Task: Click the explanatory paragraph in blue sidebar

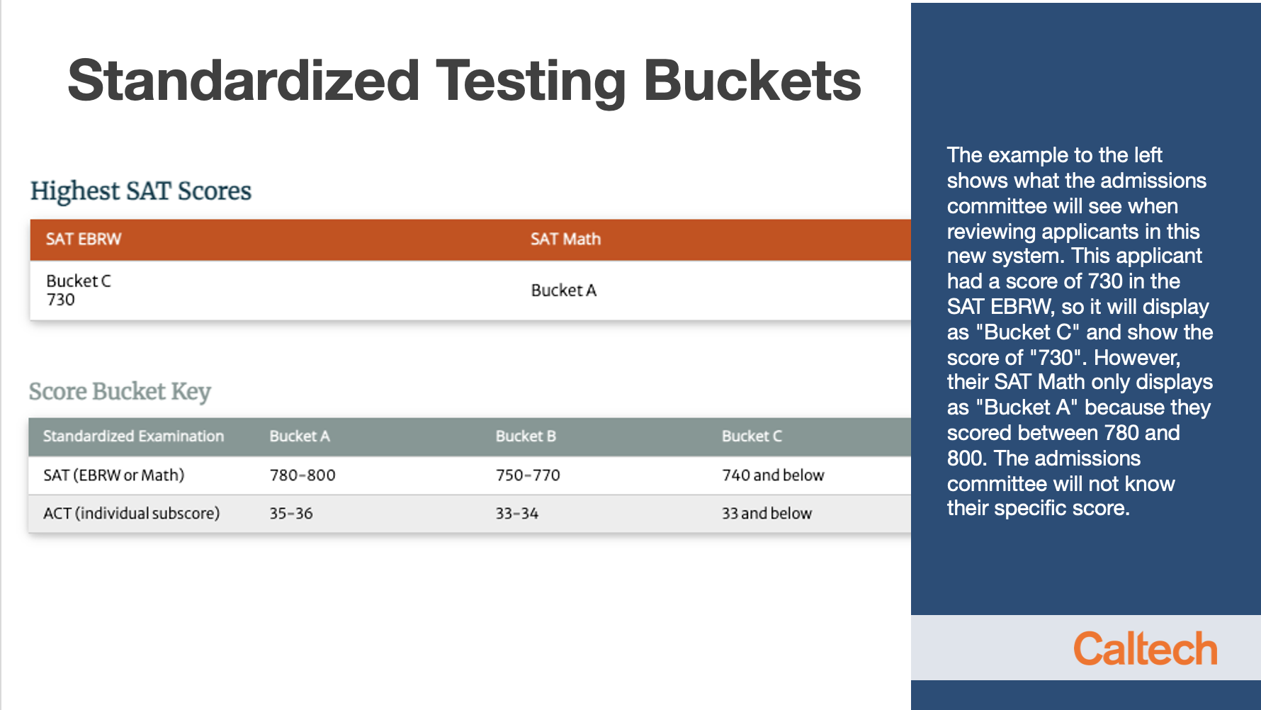Action: click(1079, 331)
